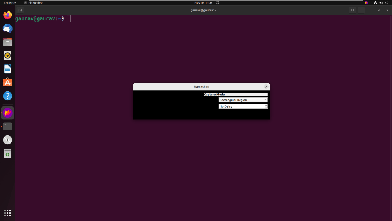The width and height of the screenshot is (392, 221).
Task: Open the Trash from the dock
Action: click(x=7, y=153)
